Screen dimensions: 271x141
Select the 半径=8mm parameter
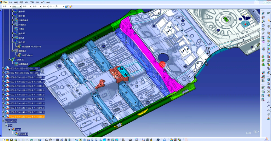tap(27, 55)
